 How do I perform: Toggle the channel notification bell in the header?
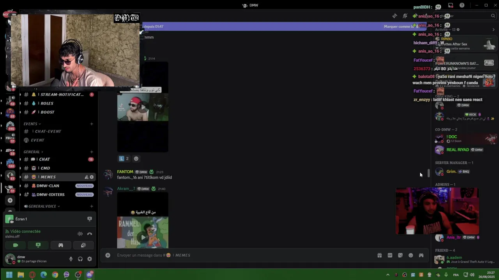405,16
